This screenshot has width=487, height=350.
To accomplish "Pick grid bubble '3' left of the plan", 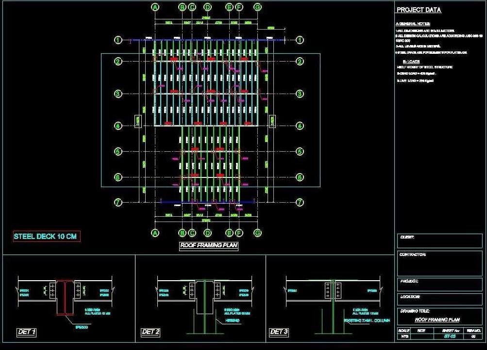I will click(118, 94).
